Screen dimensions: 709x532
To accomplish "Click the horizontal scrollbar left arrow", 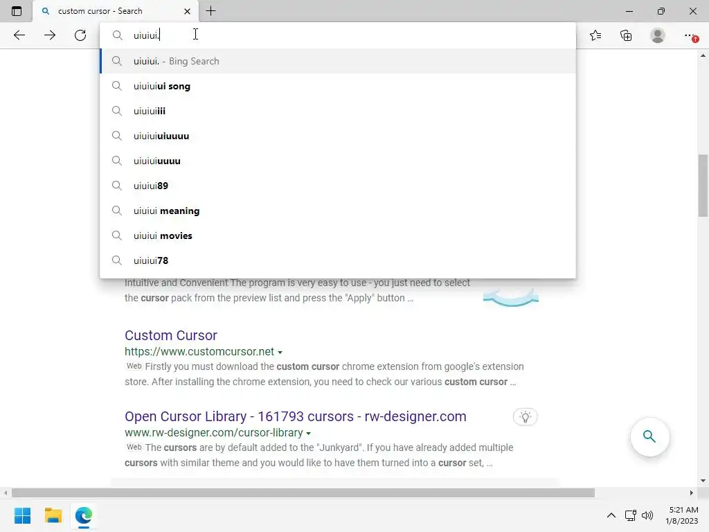I will 5,493.
